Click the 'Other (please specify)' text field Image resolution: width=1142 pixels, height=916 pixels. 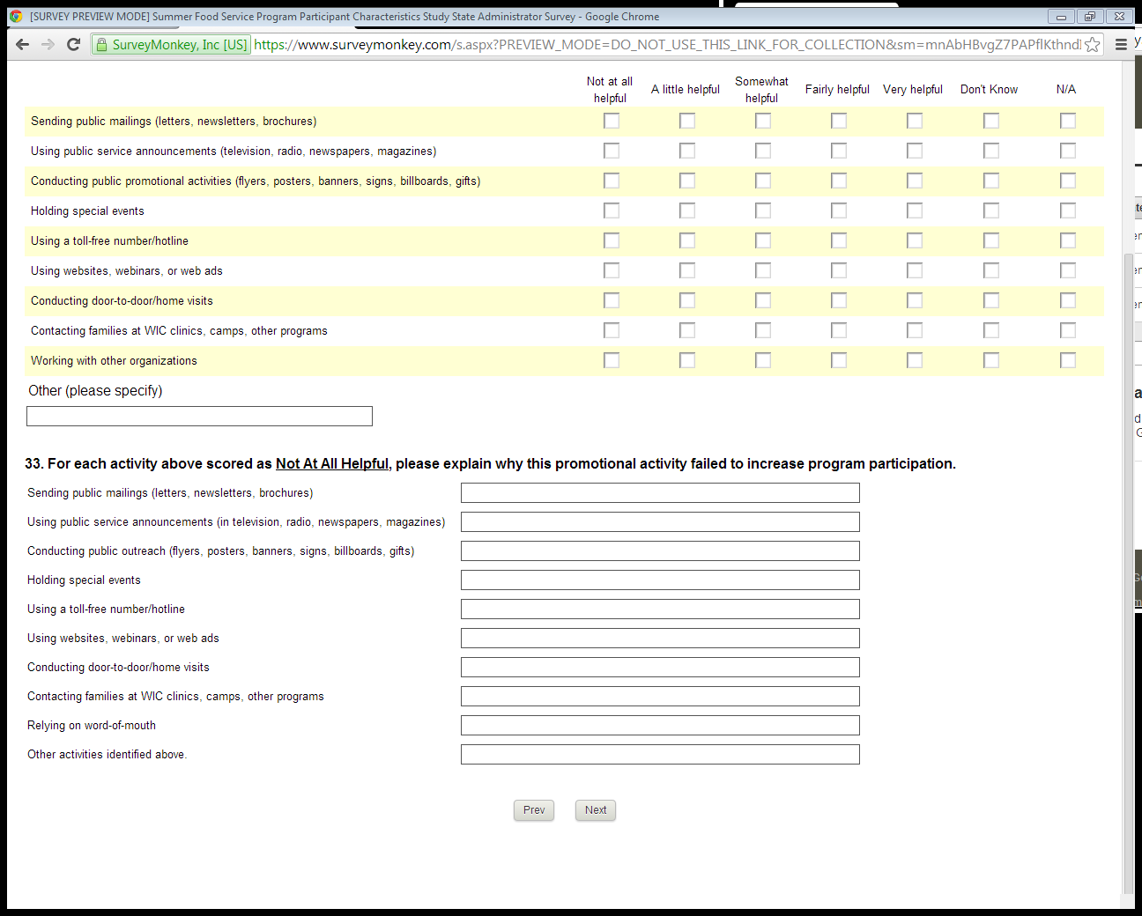tap(199, 417)
